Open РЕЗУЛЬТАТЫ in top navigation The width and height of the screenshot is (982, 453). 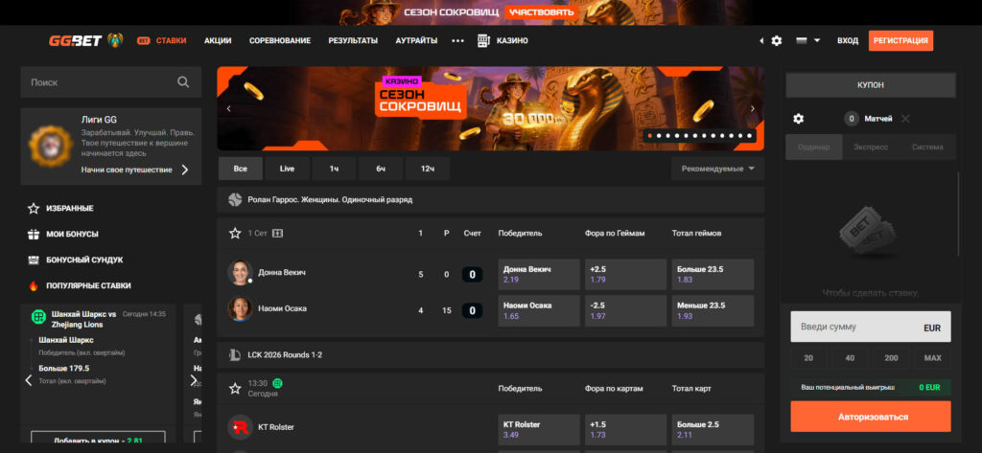[x=353, y=40]
